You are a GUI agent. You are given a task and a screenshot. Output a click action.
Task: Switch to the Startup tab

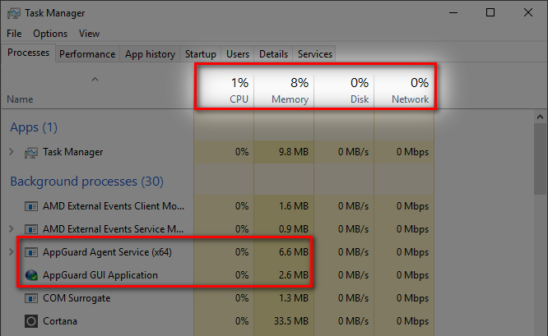tap(201, 54)
